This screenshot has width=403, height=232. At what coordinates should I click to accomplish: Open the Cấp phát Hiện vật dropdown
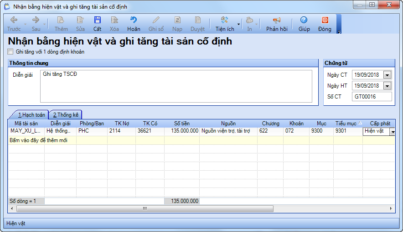[x=393, y=132]
